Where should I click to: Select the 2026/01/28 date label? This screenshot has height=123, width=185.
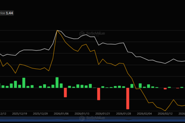pyautogui.click(x=124, y=113)
